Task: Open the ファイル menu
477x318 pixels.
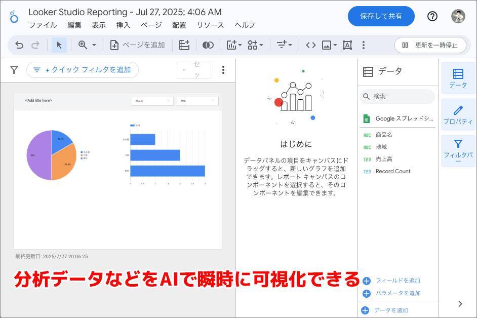Action: (43, 25)
